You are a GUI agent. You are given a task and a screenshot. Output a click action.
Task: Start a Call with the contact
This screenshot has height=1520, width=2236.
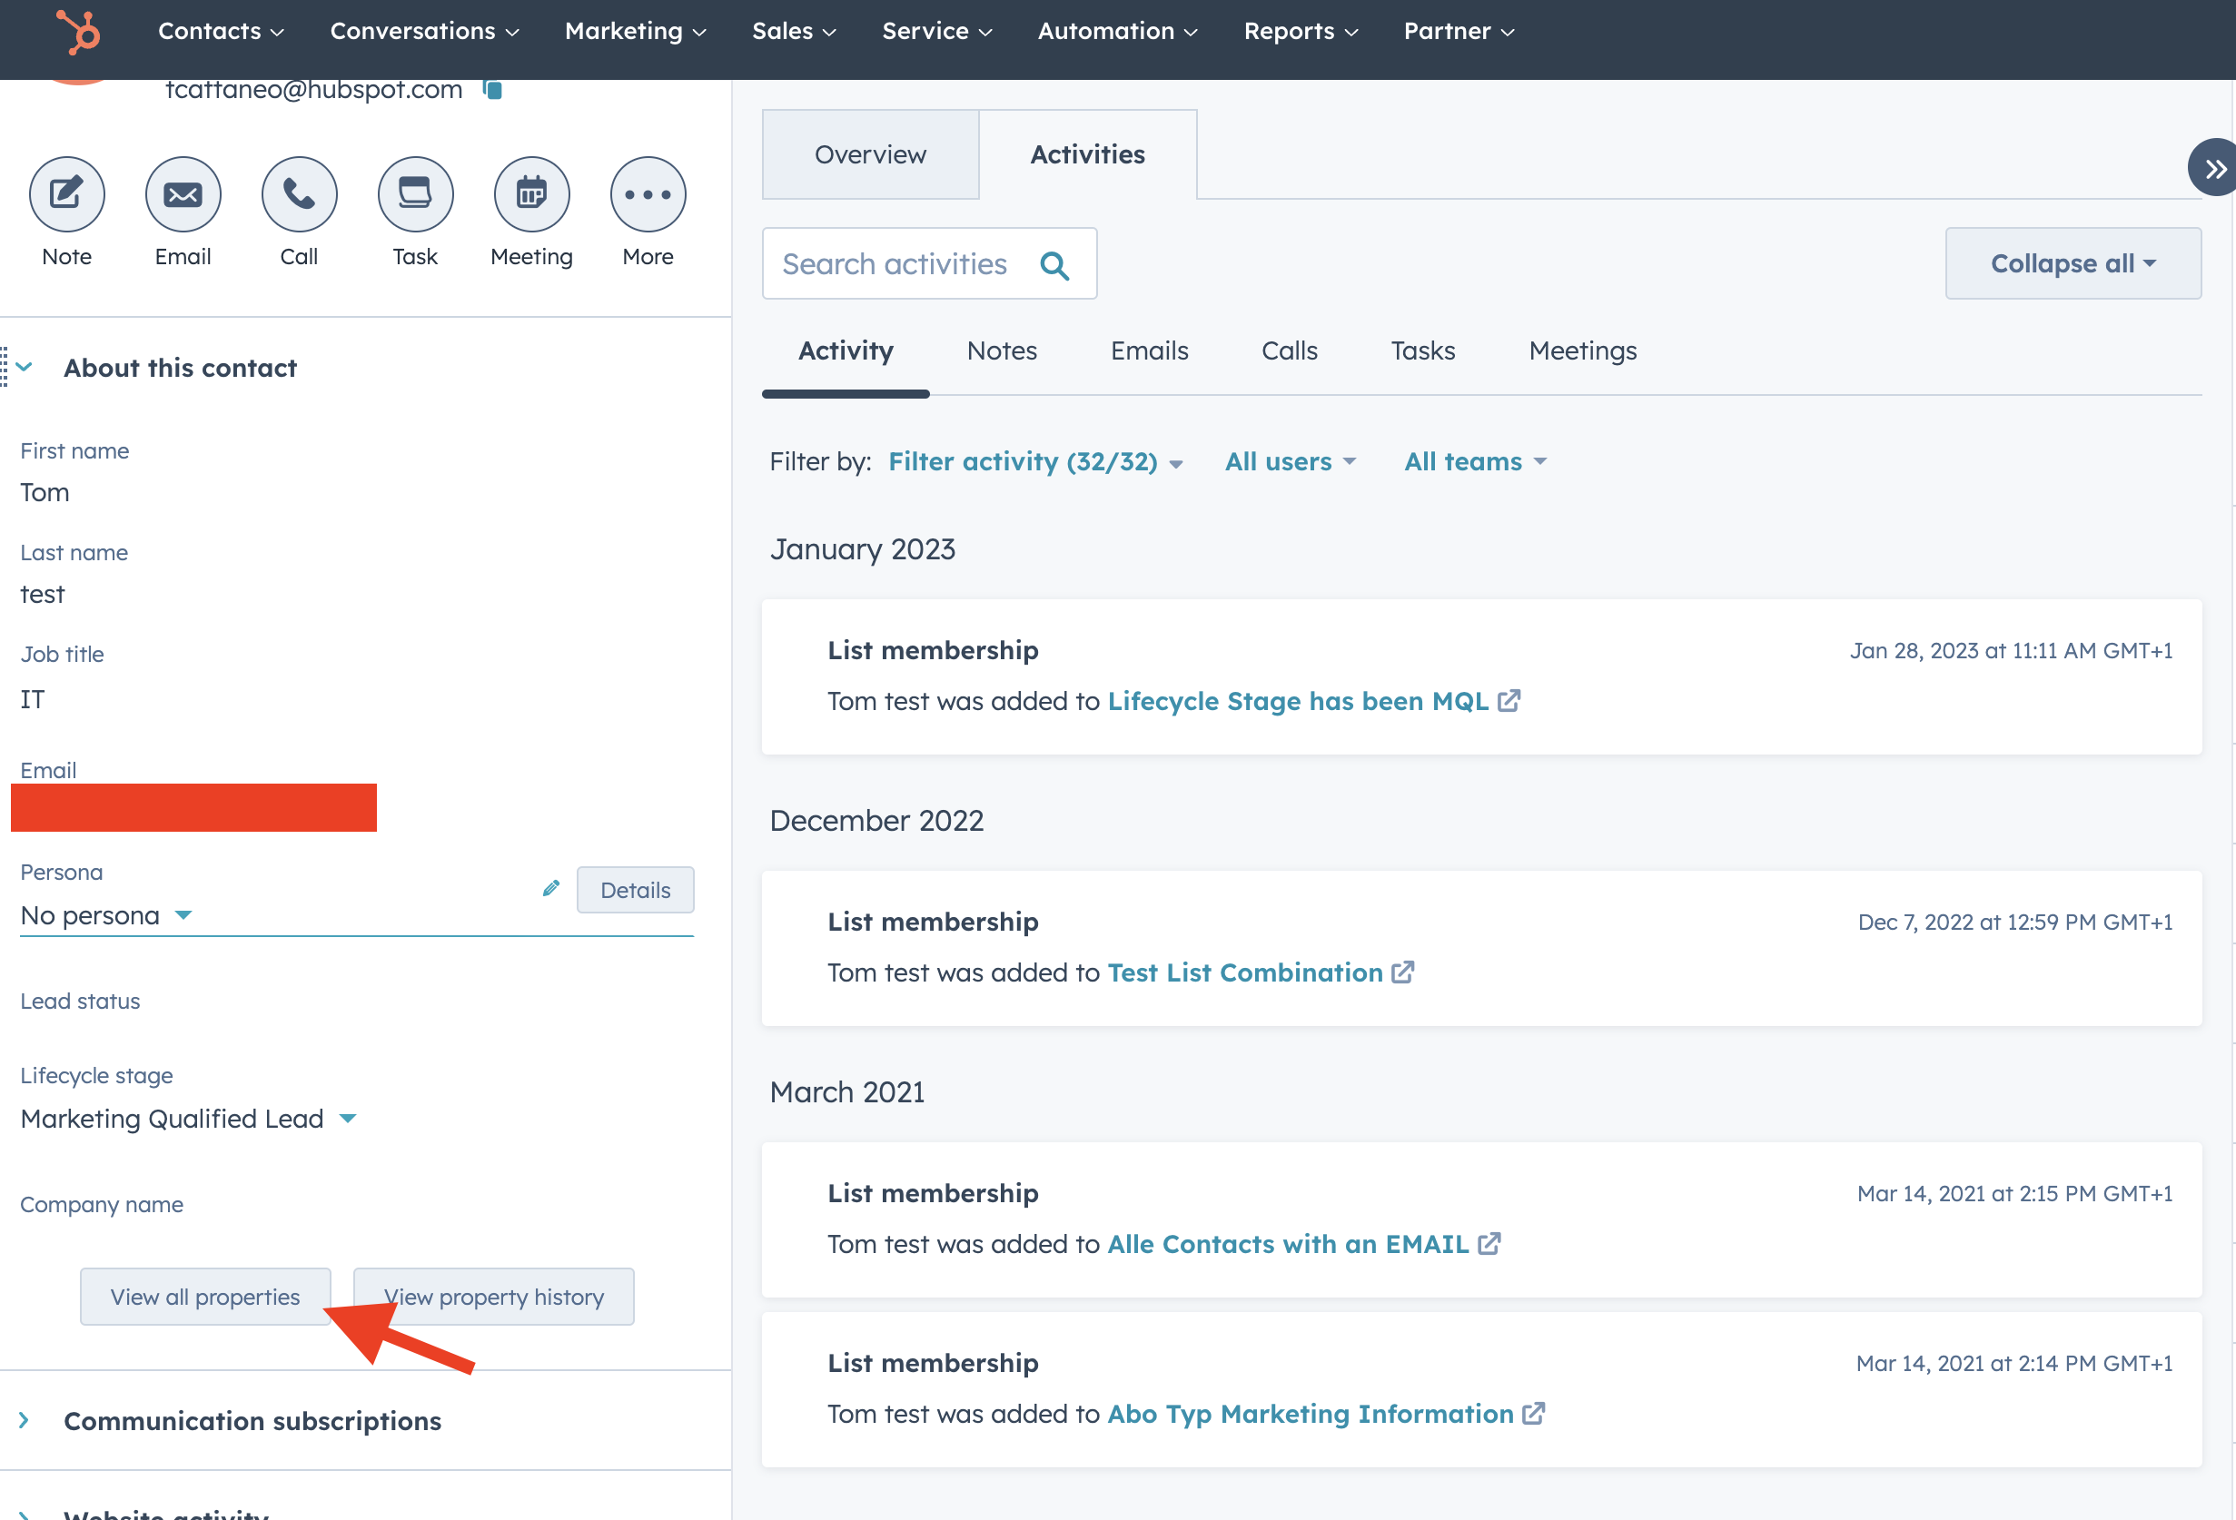298,193
